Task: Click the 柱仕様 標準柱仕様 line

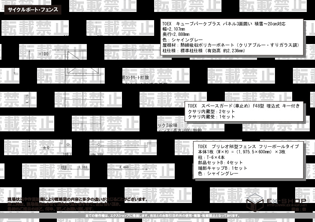Action: 204,51
